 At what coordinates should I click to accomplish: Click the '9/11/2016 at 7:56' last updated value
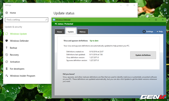[96, 54]
